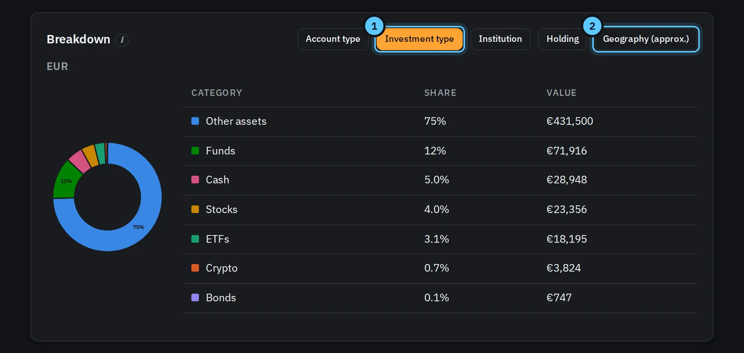Click the 4.0% share cell
Screen dimensions: 744x353
tap(436, 209)
